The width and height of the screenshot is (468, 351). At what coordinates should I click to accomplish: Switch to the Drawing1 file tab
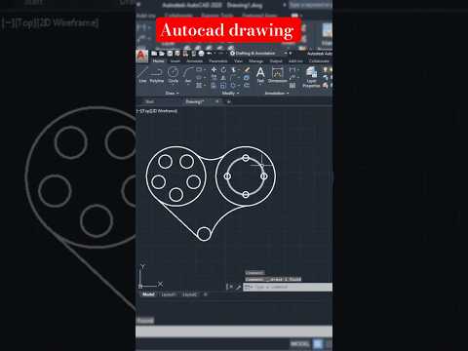(194, 101)
